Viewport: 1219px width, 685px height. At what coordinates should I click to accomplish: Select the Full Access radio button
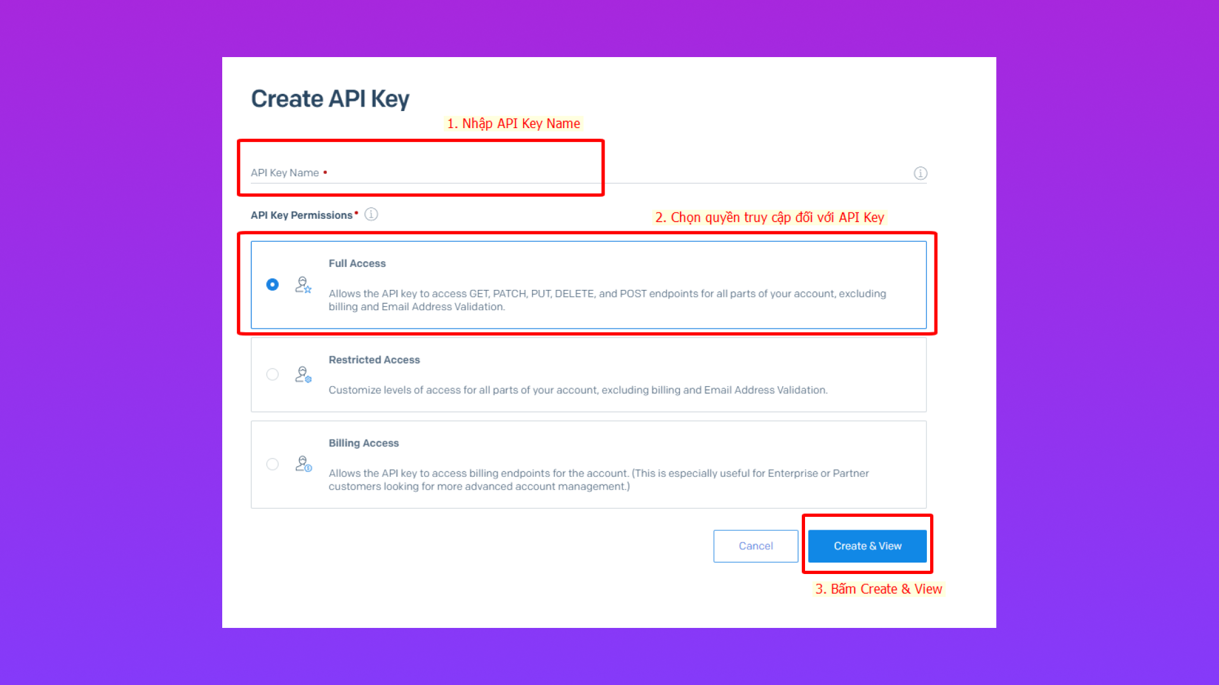tap(272, 285)
